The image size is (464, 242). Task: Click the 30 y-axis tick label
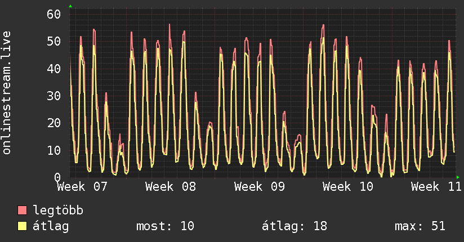[x=53, y=96]
